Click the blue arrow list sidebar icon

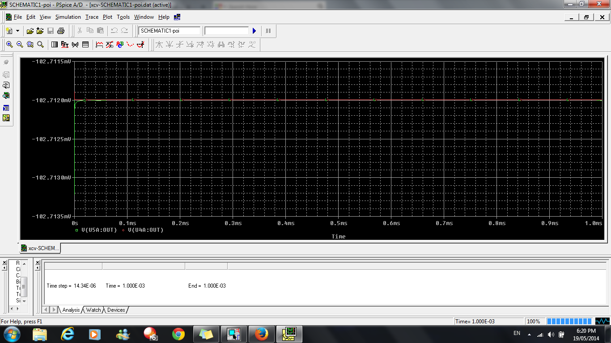click(6, 108)
